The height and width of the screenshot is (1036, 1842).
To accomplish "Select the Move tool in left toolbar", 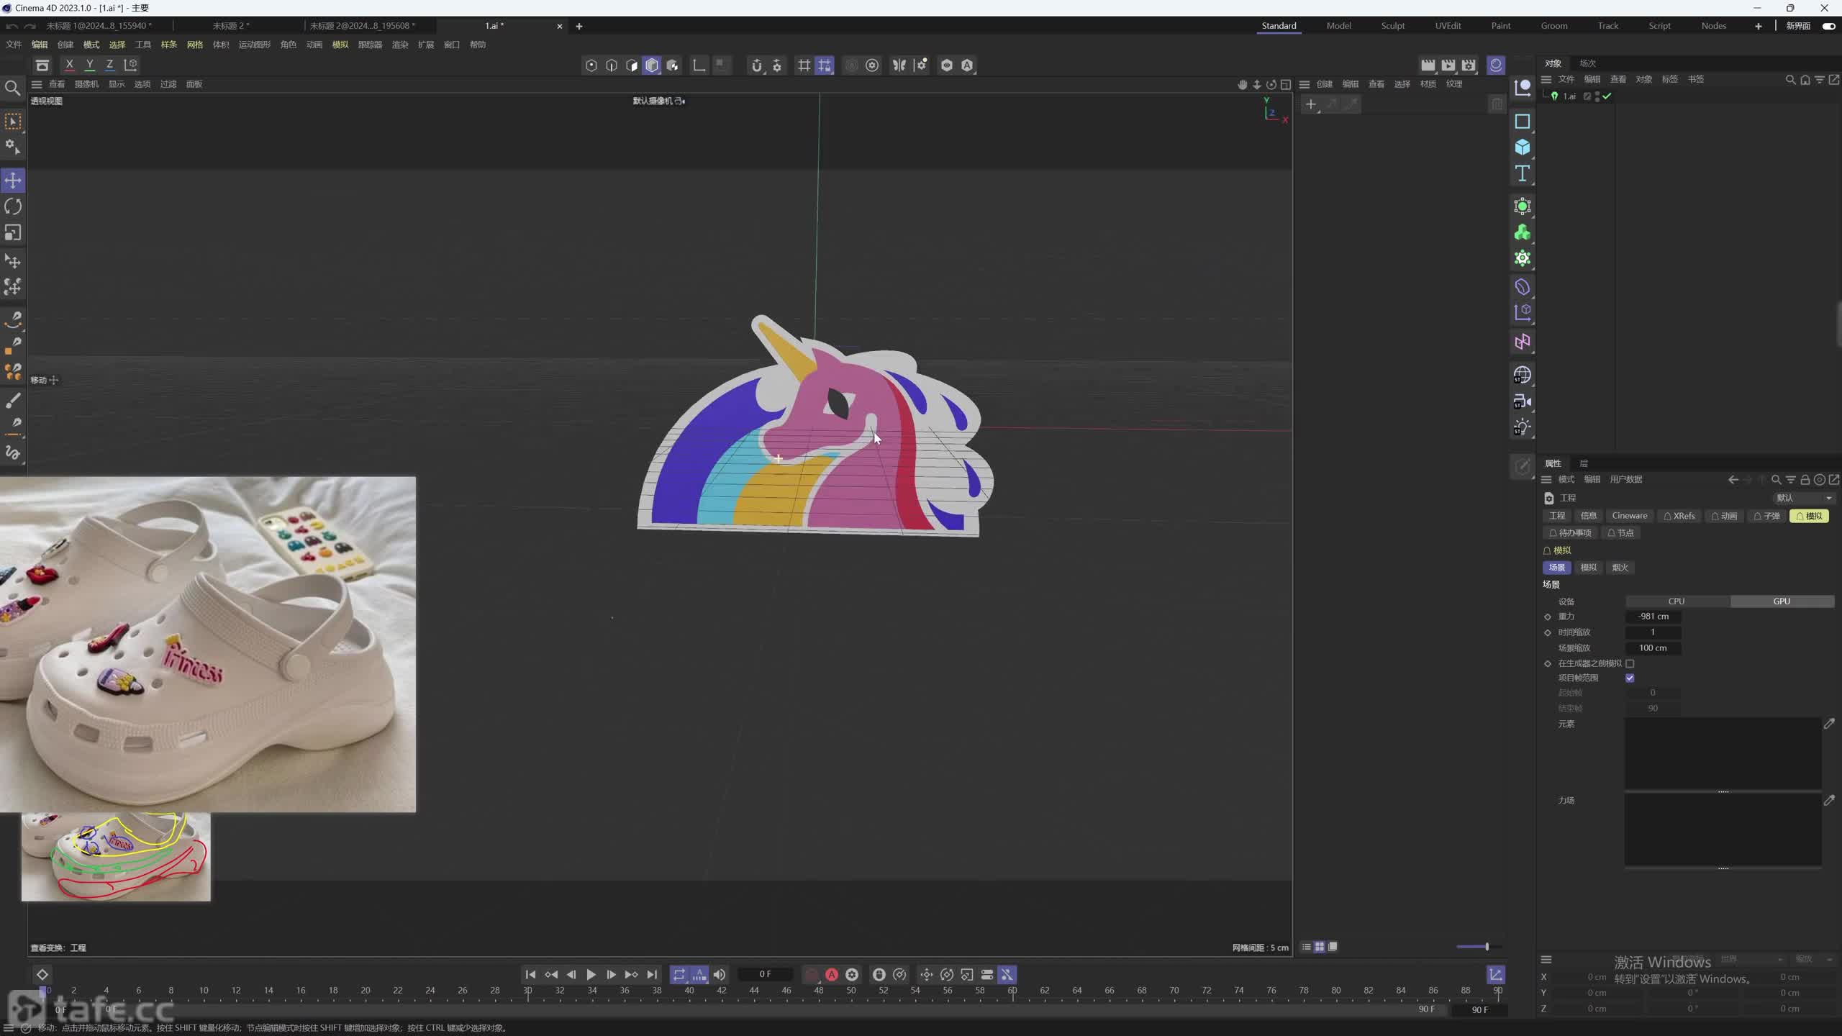I will point(13,180).
